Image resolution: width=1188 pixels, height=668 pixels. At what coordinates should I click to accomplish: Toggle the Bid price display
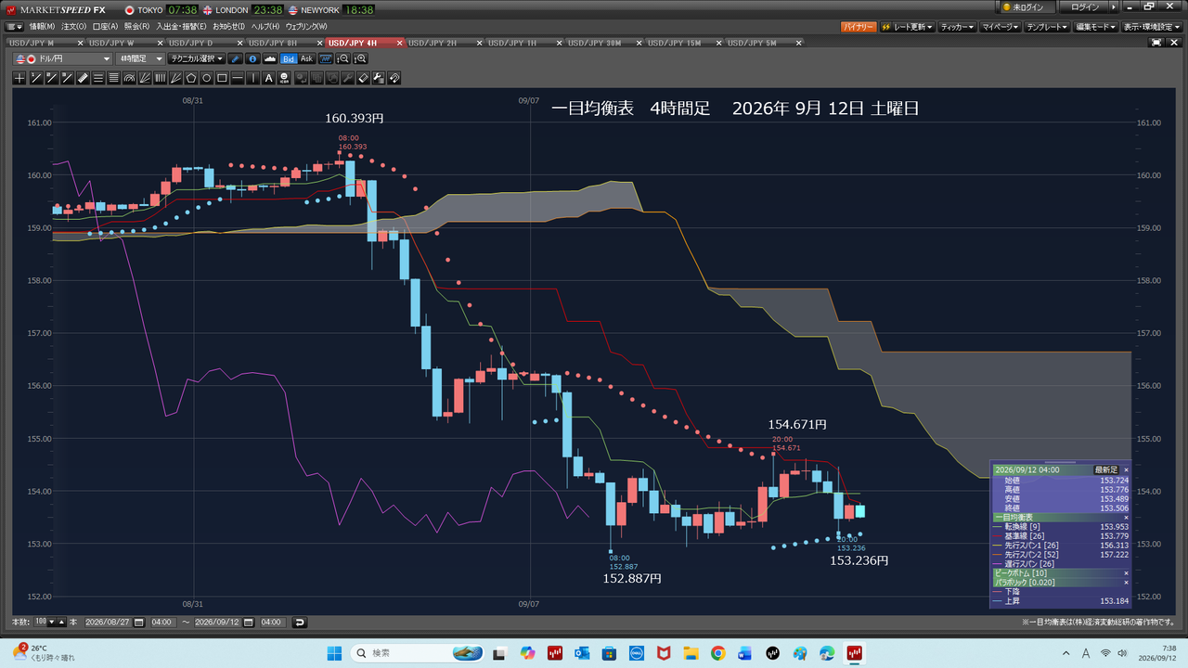point(289,58)
